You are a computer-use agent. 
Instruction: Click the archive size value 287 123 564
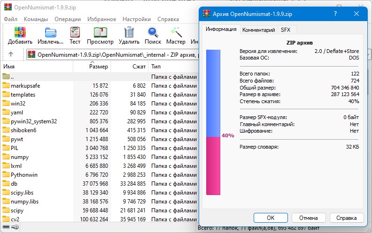345,94
